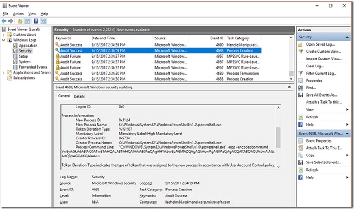
Task: Expand Help submenu under Security actions
Action: (347, 125)
